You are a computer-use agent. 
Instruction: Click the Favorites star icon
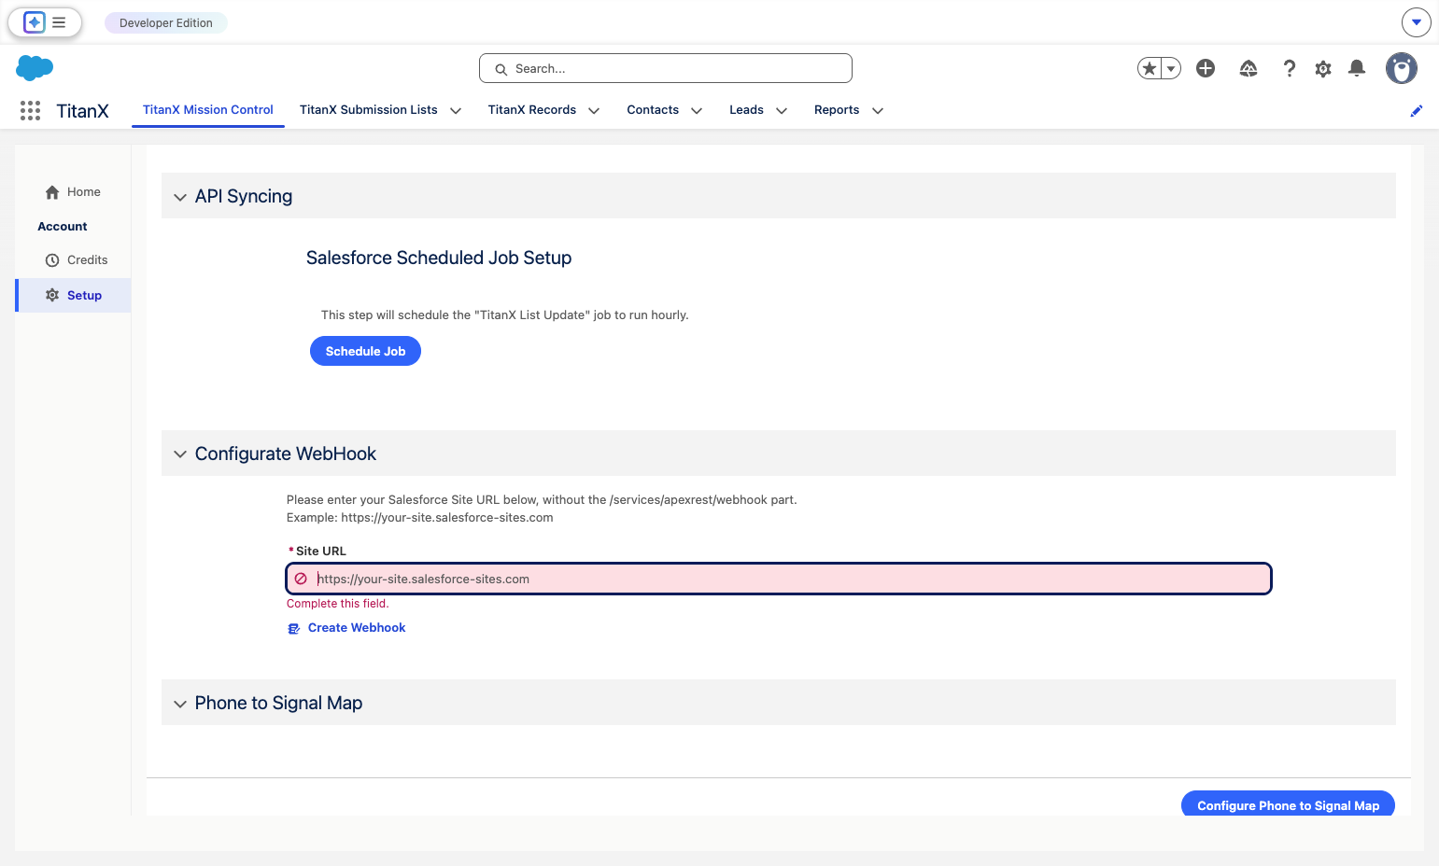click(x=1150, y=68)
